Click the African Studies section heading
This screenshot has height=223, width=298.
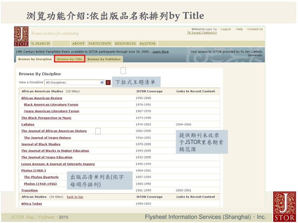click(34, 197)
